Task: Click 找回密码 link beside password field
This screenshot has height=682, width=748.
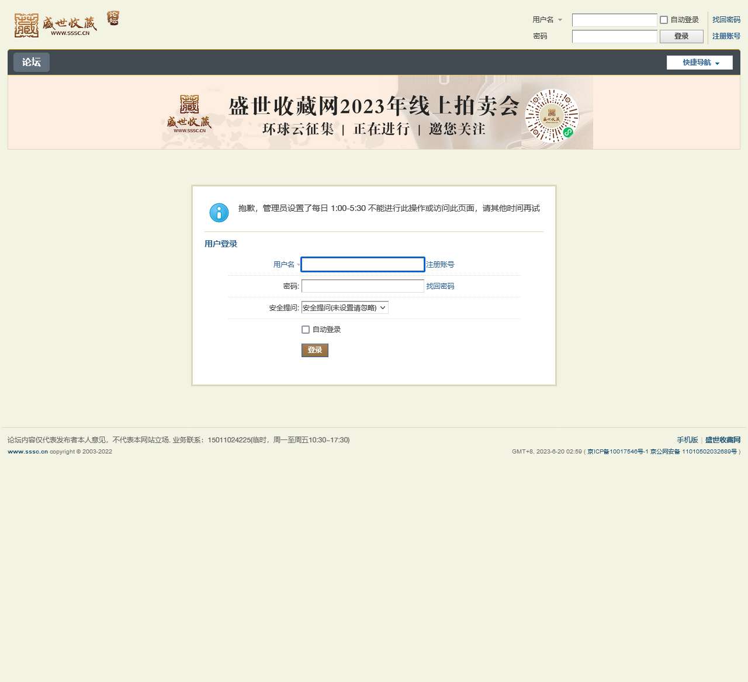Action: 440,286
